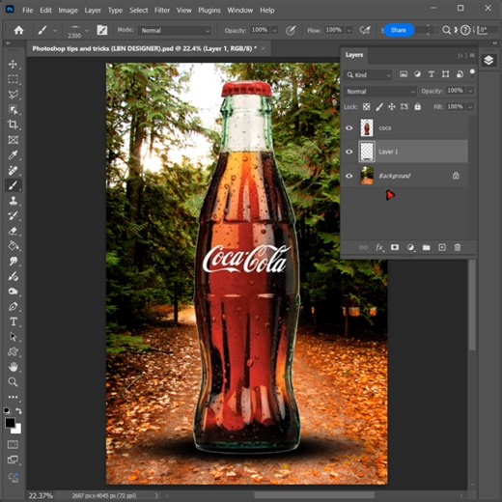
Task: Select the Dodge tool
Action: [13, 292]
